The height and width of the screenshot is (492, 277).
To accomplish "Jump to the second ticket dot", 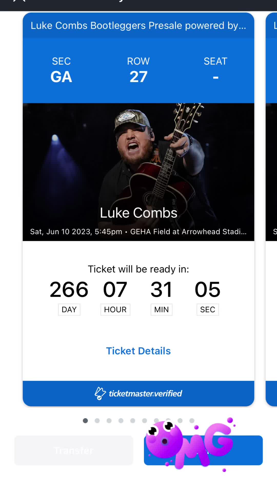I will (x=97, y=421).
